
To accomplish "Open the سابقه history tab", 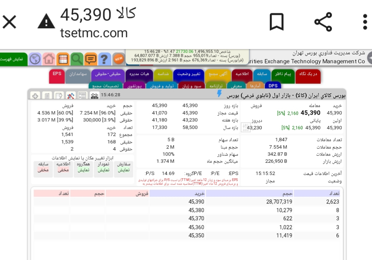I will [x=262, y=75].
